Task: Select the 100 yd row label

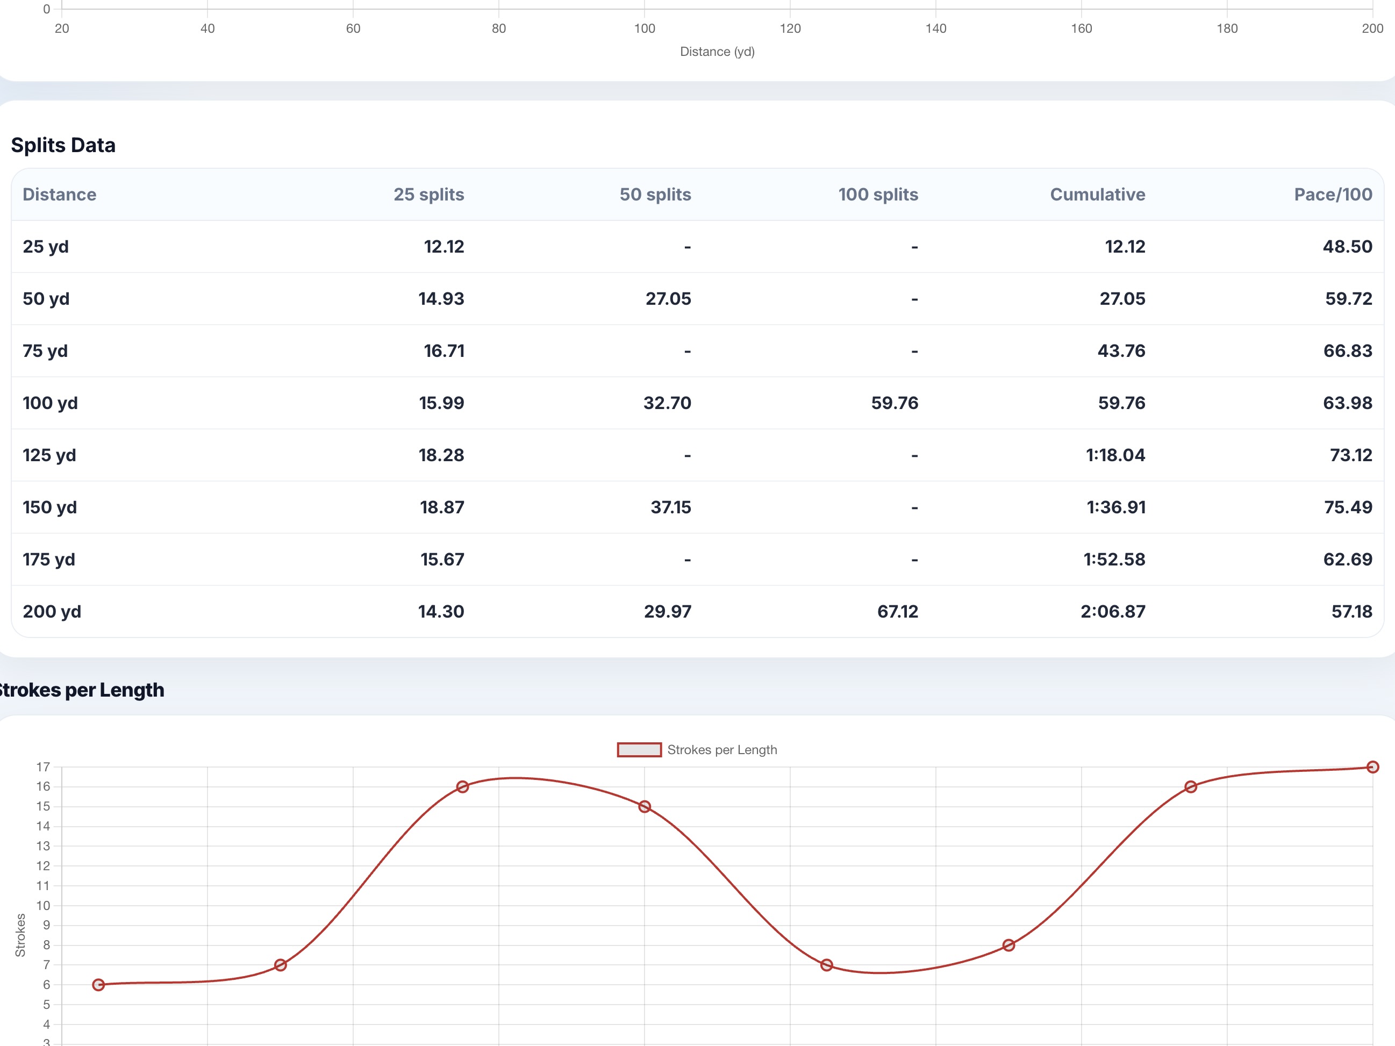Action: pyautogui.click(x=51, y=403)
